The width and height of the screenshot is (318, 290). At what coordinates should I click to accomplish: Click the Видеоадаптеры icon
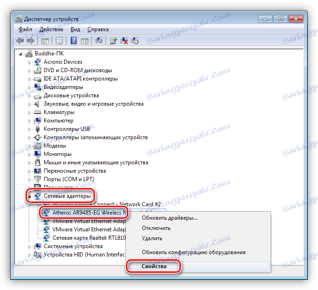point(38,87)
